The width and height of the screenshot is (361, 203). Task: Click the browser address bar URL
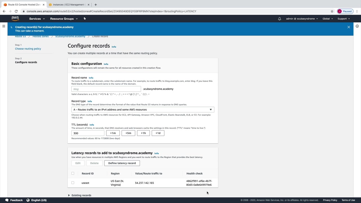click(111, 11)
